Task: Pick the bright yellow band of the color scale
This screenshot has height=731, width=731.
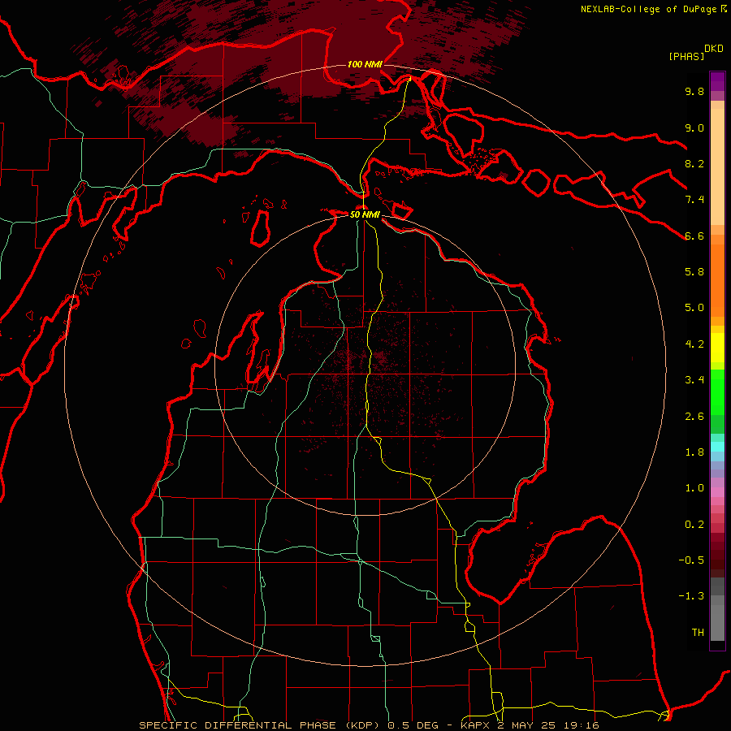Action: pyautogui.click(x=717, y=348)
